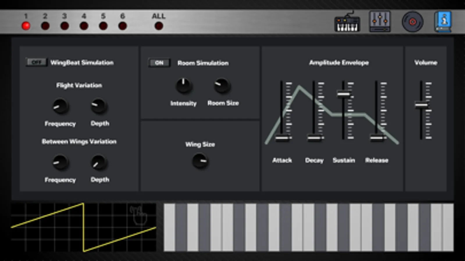This screenshot has width=465, height=261.
Task: Click the Release slider handle
Action: click(377, 138)
